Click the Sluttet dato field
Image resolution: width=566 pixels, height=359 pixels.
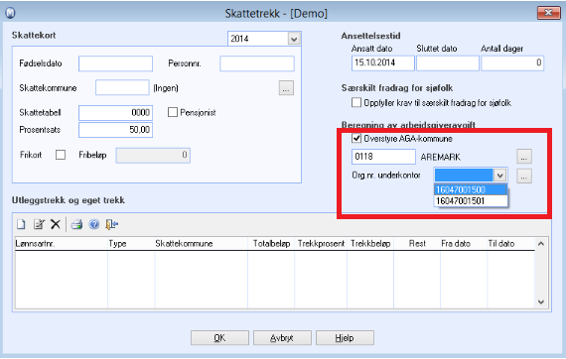click(448, 63)
